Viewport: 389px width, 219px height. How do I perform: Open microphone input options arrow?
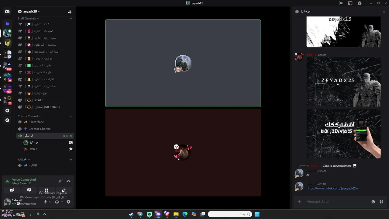click(50, 202)
